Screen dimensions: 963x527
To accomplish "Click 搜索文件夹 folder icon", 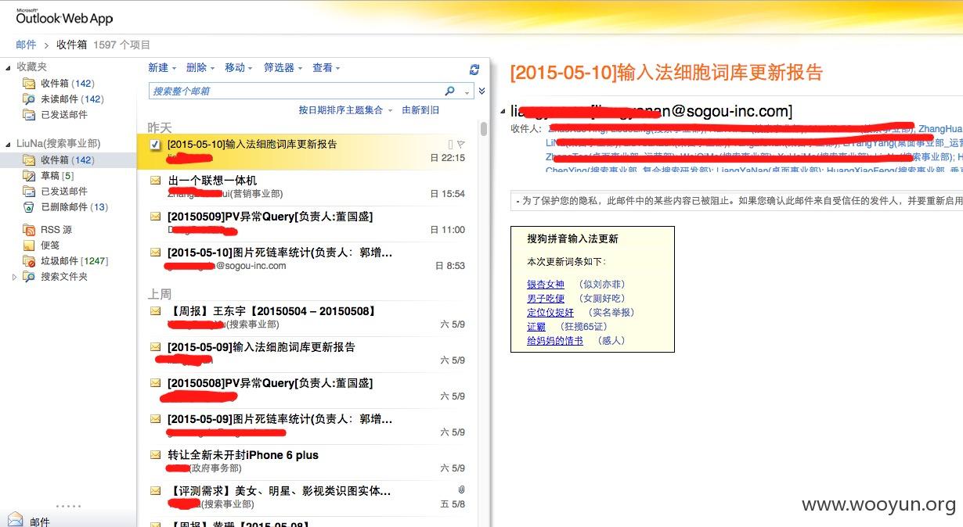I will pos(29,277).
